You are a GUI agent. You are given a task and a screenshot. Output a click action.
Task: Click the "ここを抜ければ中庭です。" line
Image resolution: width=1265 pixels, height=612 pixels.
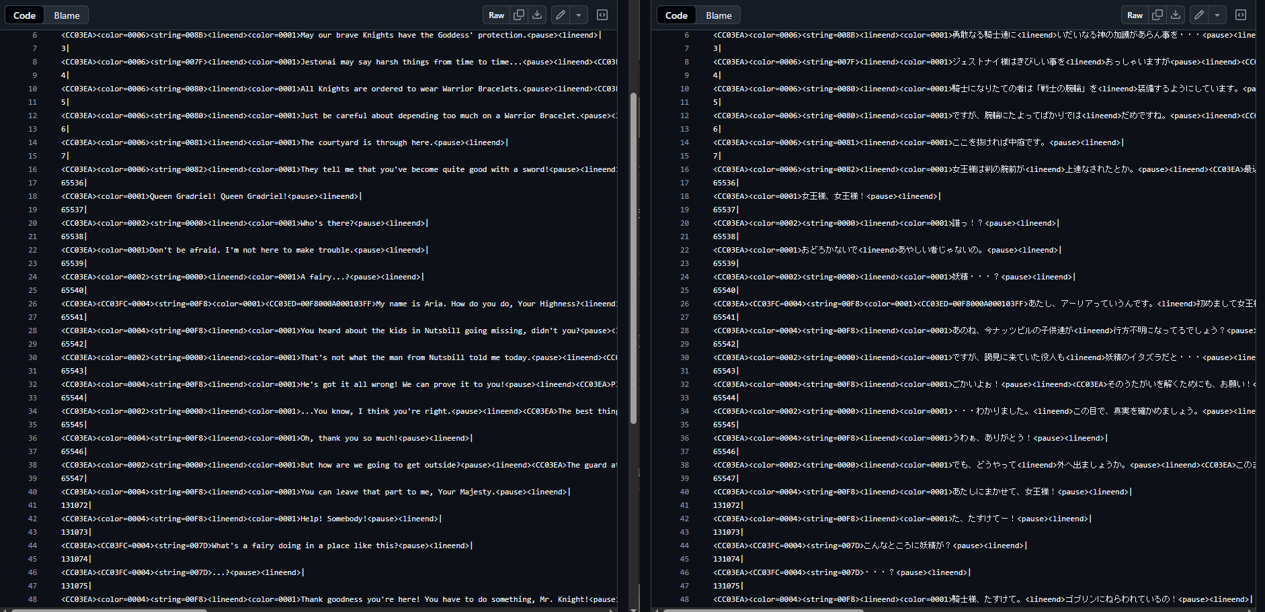(918, 142)
